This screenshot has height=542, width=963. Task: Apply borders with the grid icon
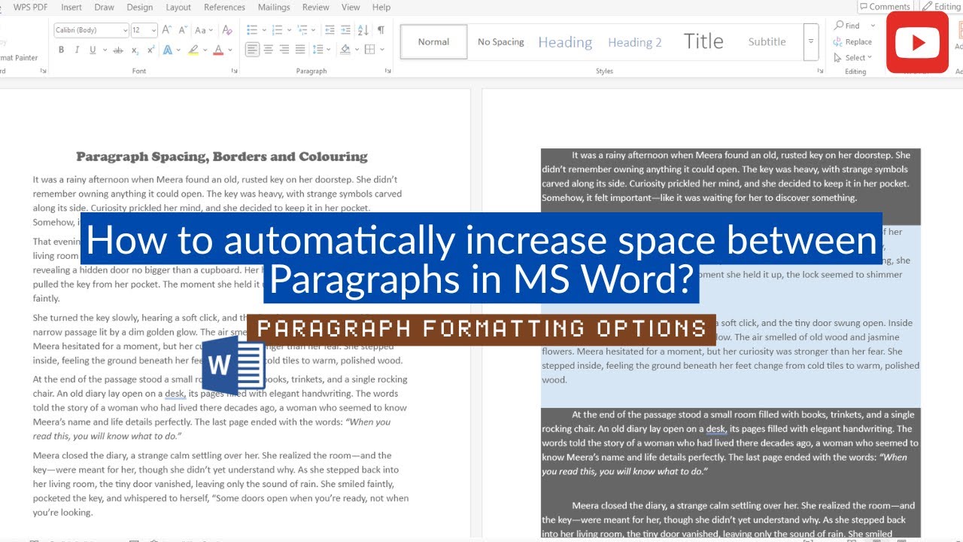pyautogui.click(x=369, y=50)
